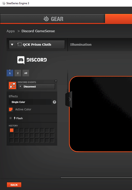The height and width of the screenshot is (190, 132).
Task: Click the SteelSeries Engine 3 title bar icon
Action: (x=3, y=3)
